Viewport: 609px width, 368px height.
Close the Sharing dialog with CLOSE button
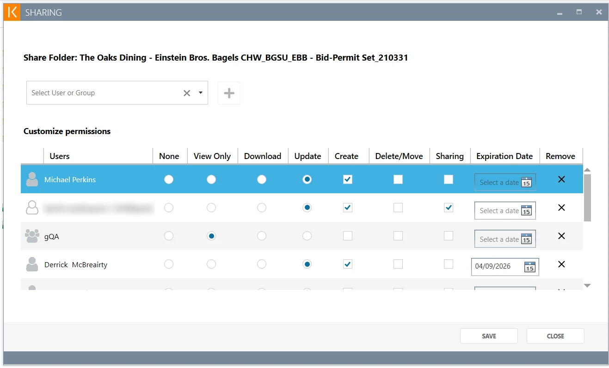click(x=555, y=336)
